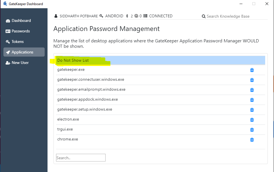The image size is (274, 172).
Task: Click the user name Siddharth Potbhare
Action: (x=78, y=16)
